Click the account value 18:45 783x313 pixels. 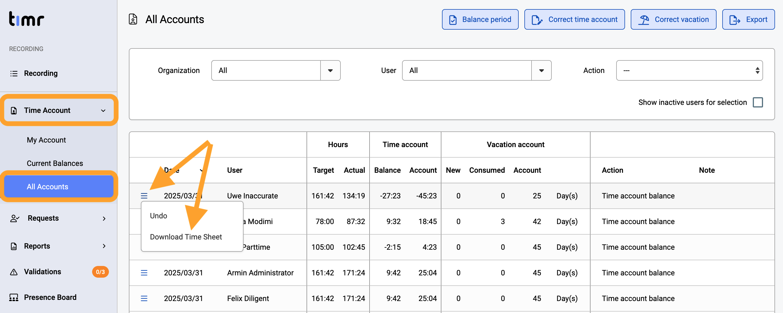(x=427, y=221)
